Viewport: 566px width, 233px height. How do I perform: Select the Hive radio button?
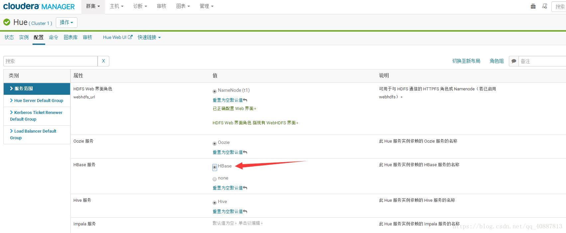click(x=215, y=202)
